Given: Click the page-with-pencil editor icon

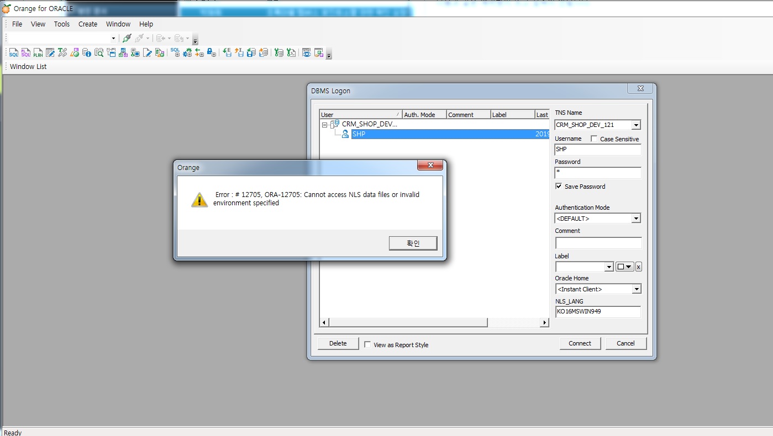Looking at the screenshot, I should click(x=148, y=53).
